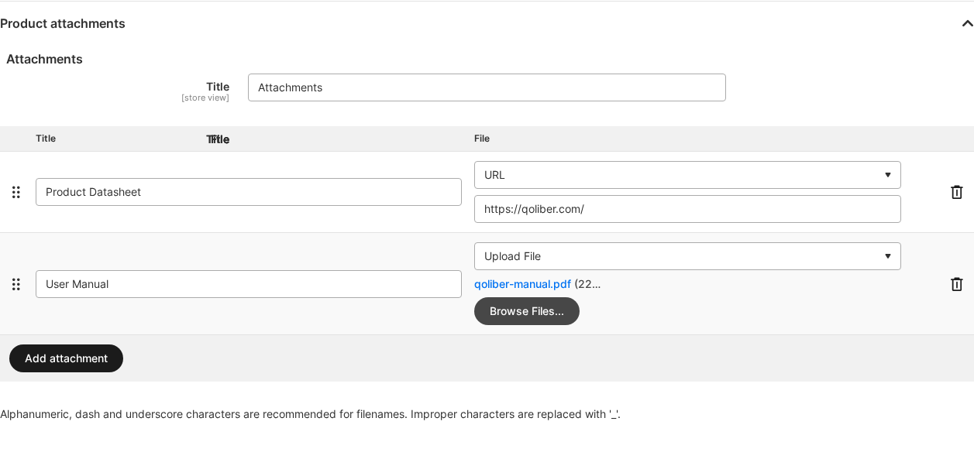Open the Upload File type dropdown
Viewport: 974px width, 459px height.
687,256
